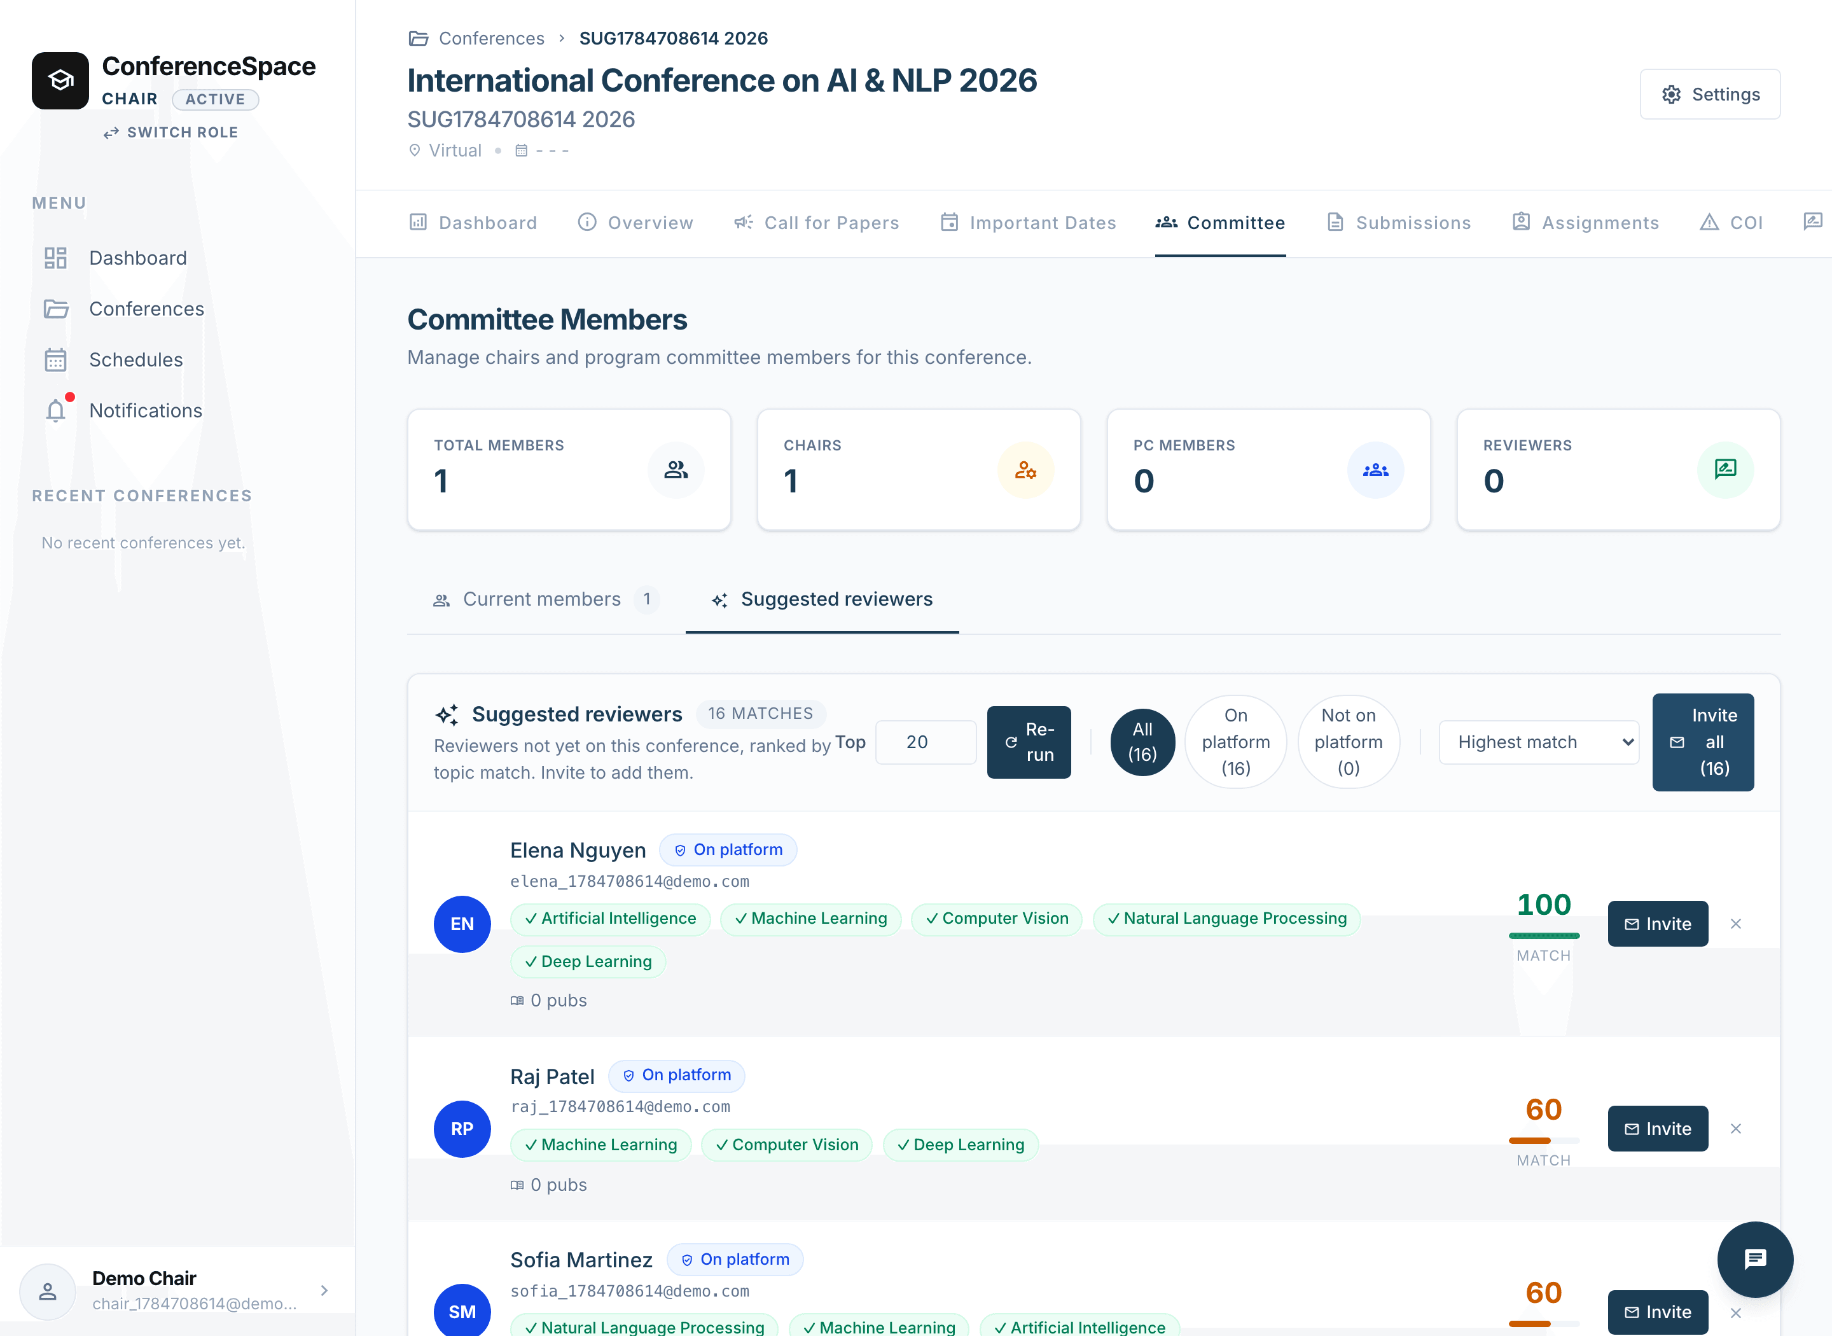The width and height of the screenshot is (1832, 1336).
Task: Click the Switch Role arrows icon
Action: pyautogui.click(x=111, y=132)
